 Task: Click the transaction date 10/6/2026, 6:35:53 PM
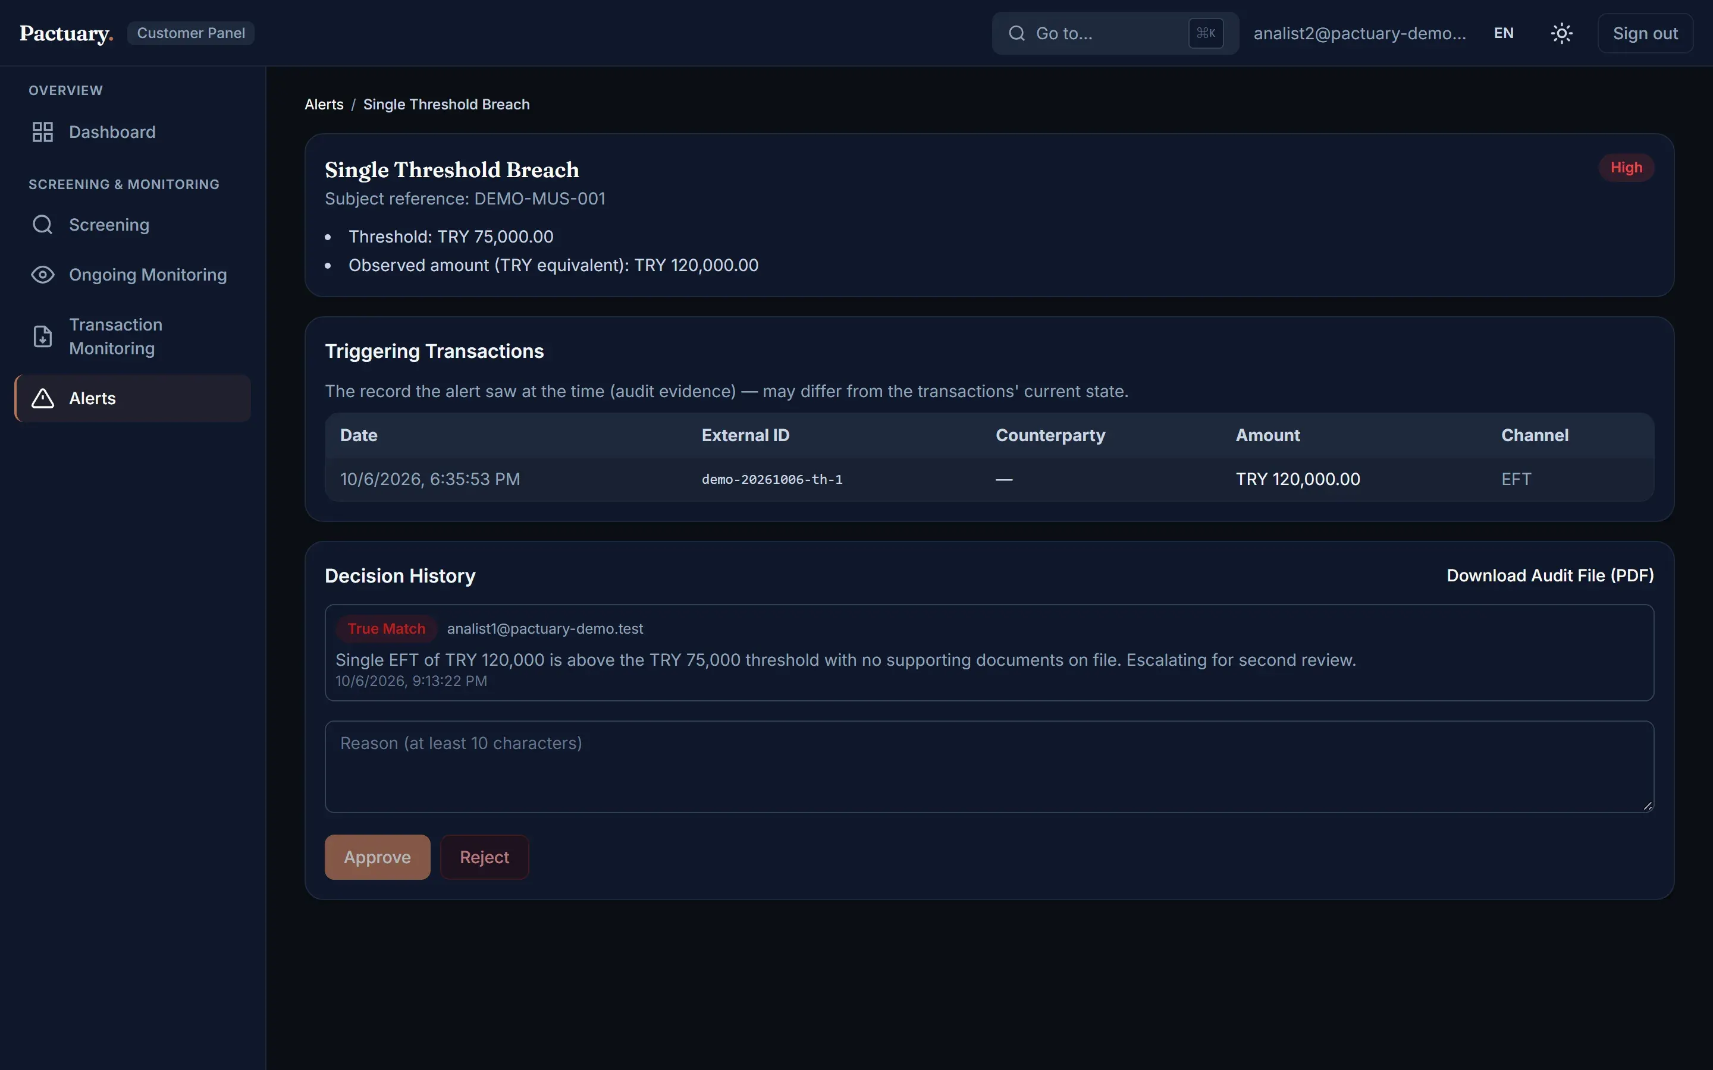click(x=429, y=480)
